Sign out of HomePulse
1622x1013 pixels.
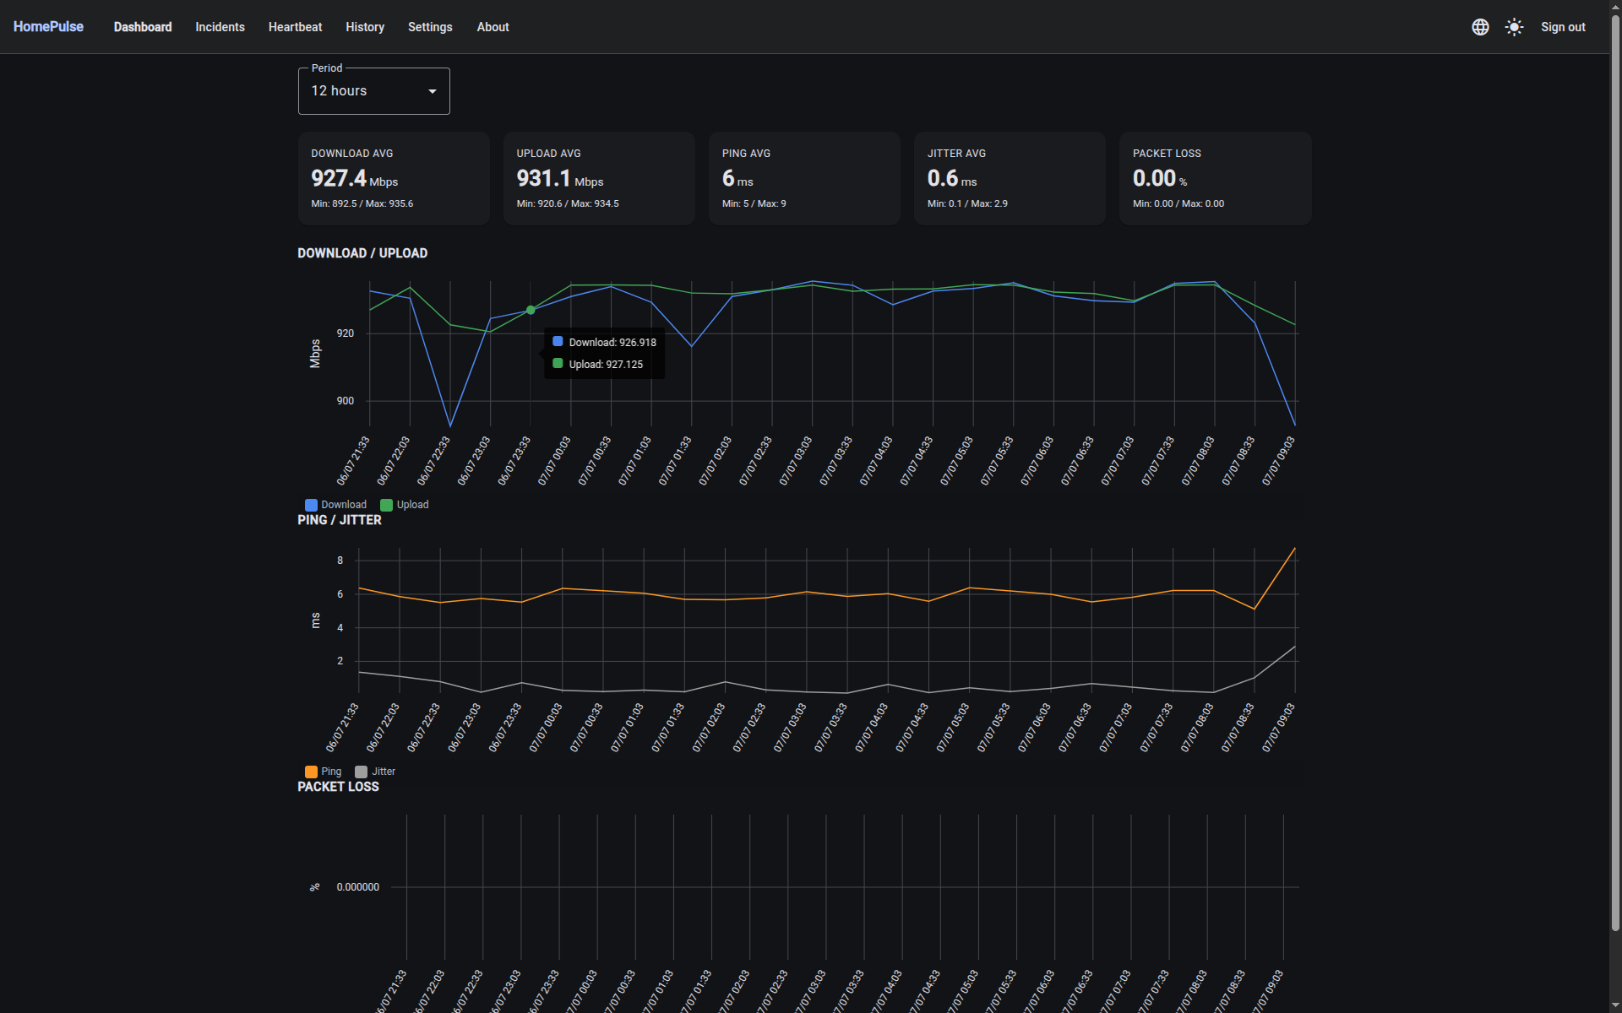(1563, 27)
